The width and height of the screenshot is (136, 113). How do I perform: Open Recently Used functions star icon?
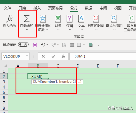click(x=43, y=19)
